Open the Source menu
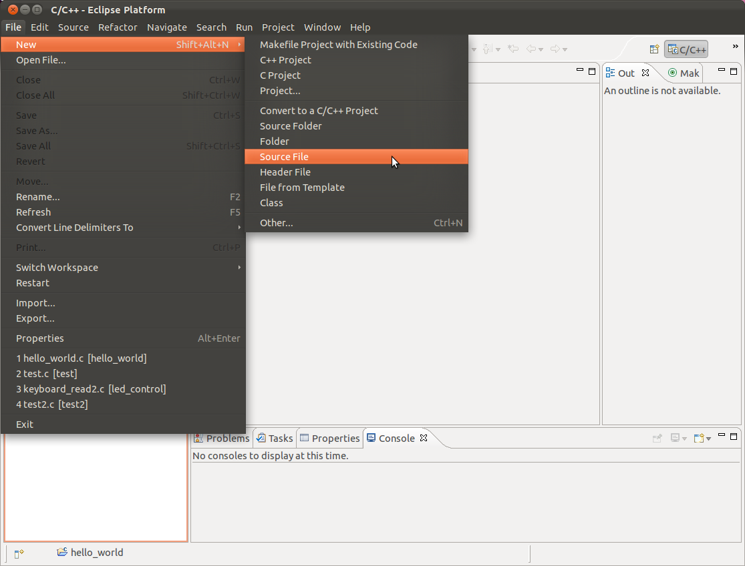The width and height of the screenshot is (745, 566). pyautogui.click(x=73, y=27)
